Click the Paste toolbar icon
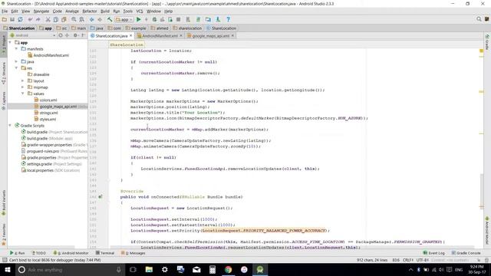 64,19
